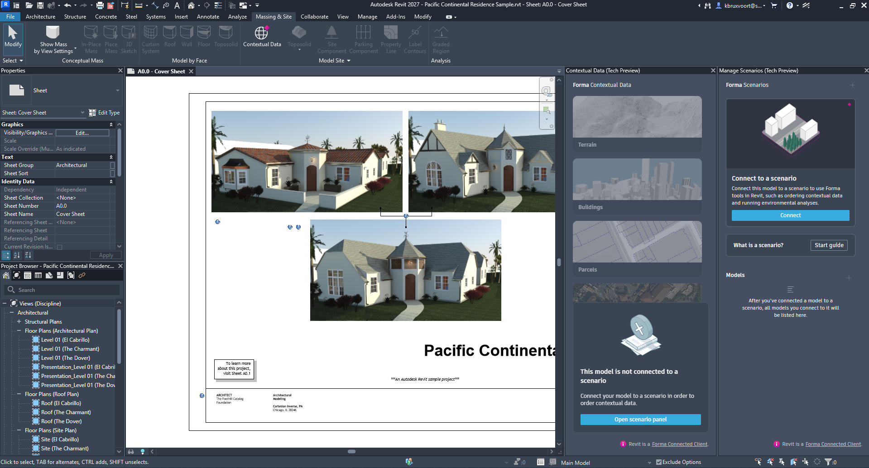Toggle the Exclude Options checkbox

point(659,462)
